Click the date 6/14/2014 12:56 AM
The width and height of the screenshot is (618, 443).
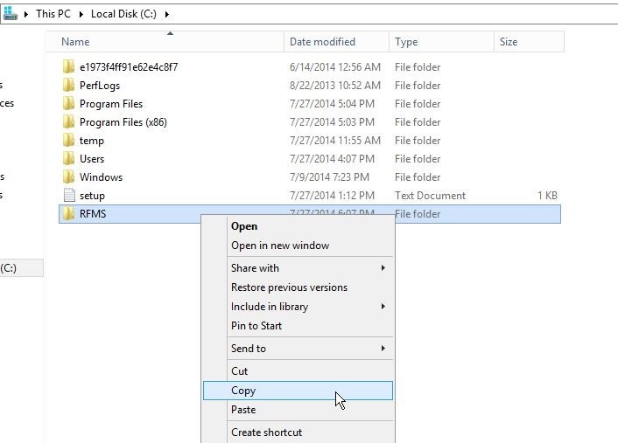[335, 67]
